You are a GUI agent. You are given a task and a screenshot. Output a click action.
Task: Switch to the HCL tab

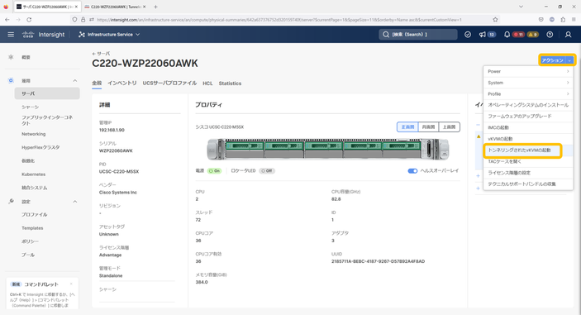click(x=207, y=84)
